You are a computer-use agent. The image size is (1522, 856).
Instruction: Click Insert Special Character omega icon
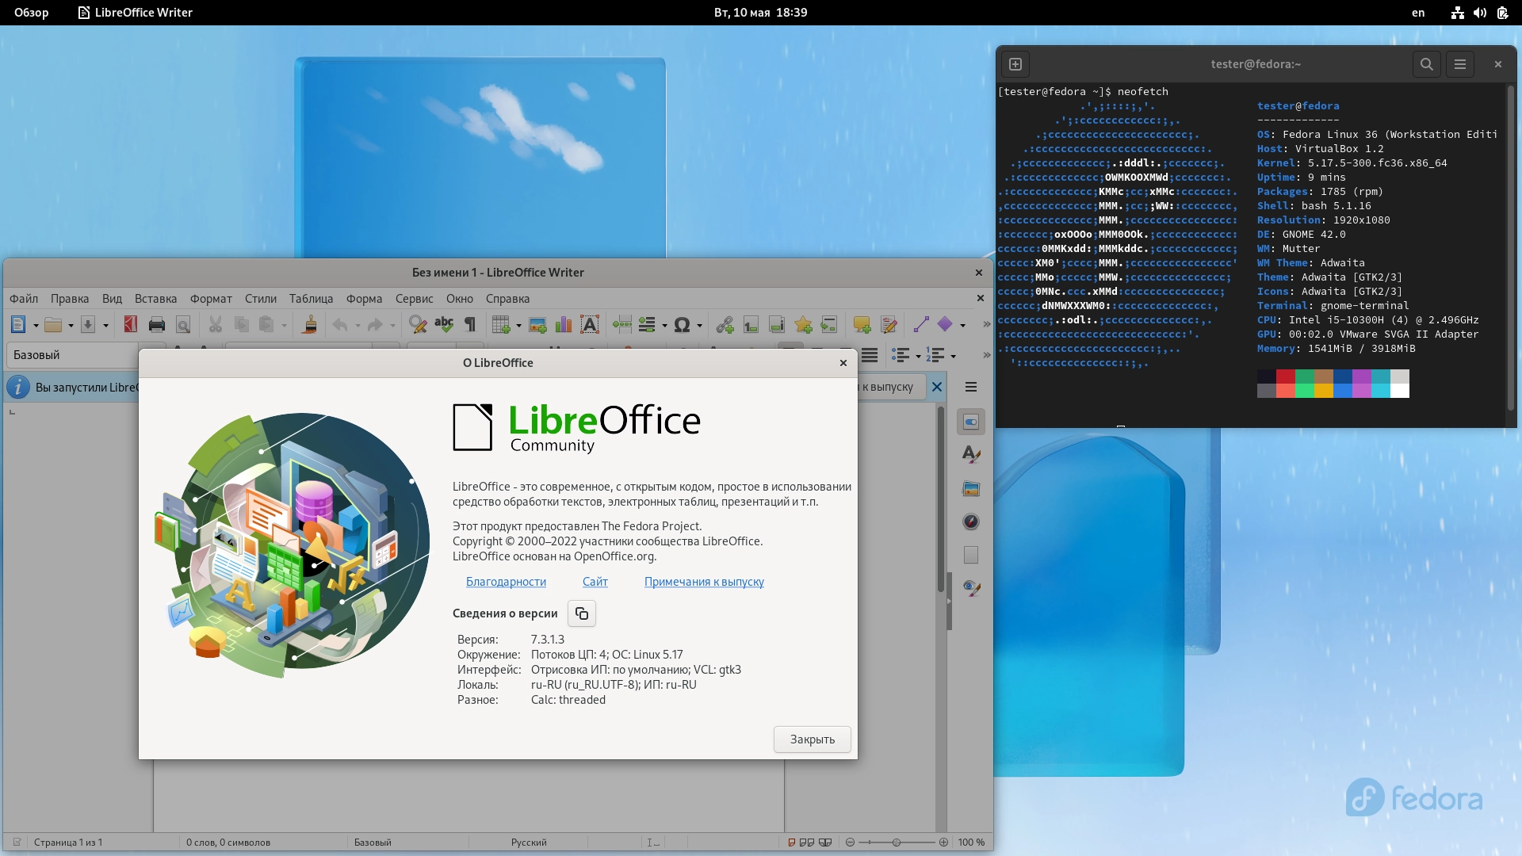[682, 325]
